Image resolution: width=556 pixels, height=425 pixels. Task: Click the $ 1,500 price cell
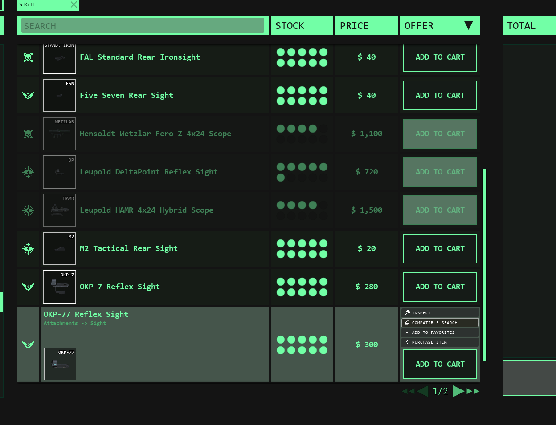(x=367, y=210)
